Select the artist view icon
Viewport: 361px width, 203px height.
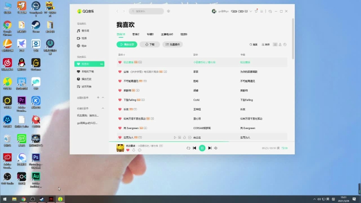pyautogui.click(x=280, y=45)
